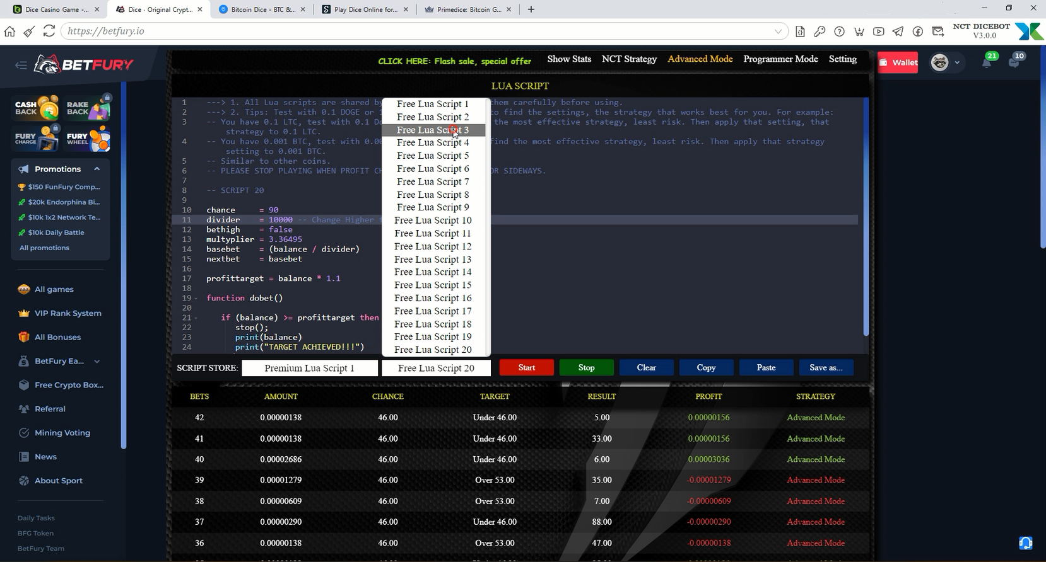Click the Flash sale special offer link
The image size is (1046, 562).
point(454,61)
